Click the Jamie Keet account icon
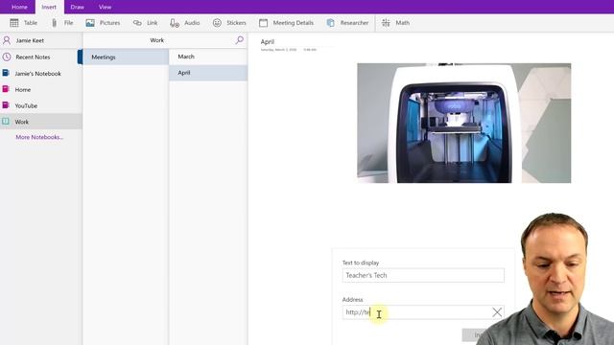Viewport: 614px width, 345px height. coord(7,40)
